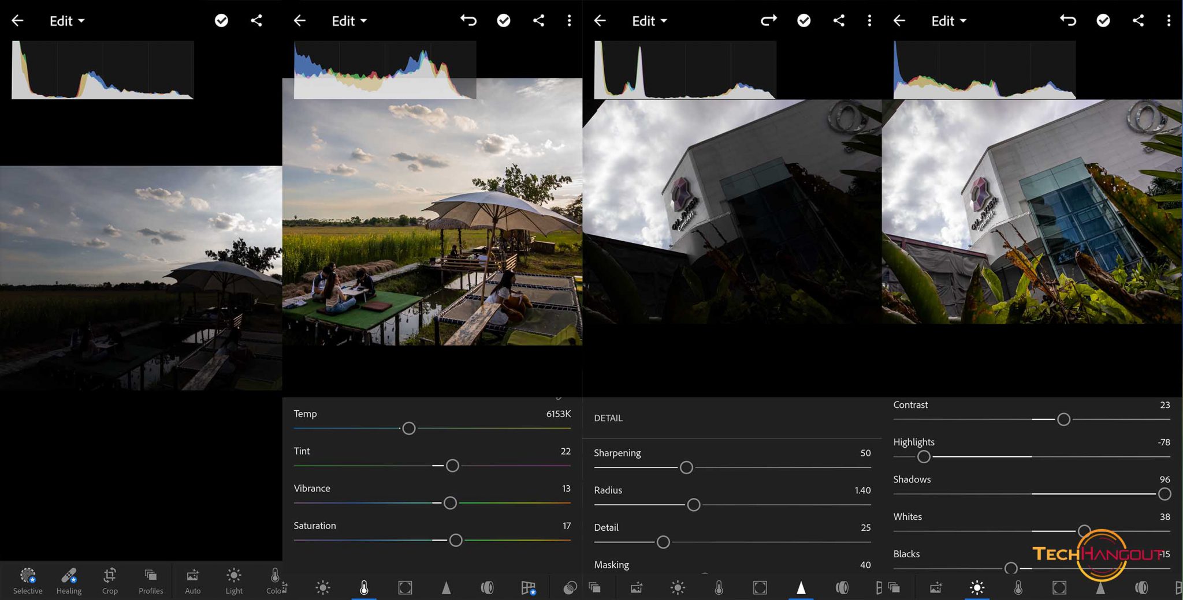Confirm edits with checkmark in first screen
Screen dimensions: 1183x600
(x=221, y=21)
